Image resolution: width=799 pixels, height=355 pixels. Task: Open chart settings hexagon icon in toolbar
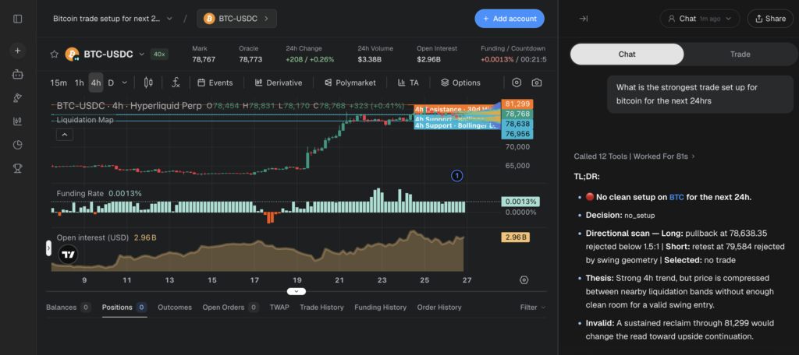pos(517,83)
